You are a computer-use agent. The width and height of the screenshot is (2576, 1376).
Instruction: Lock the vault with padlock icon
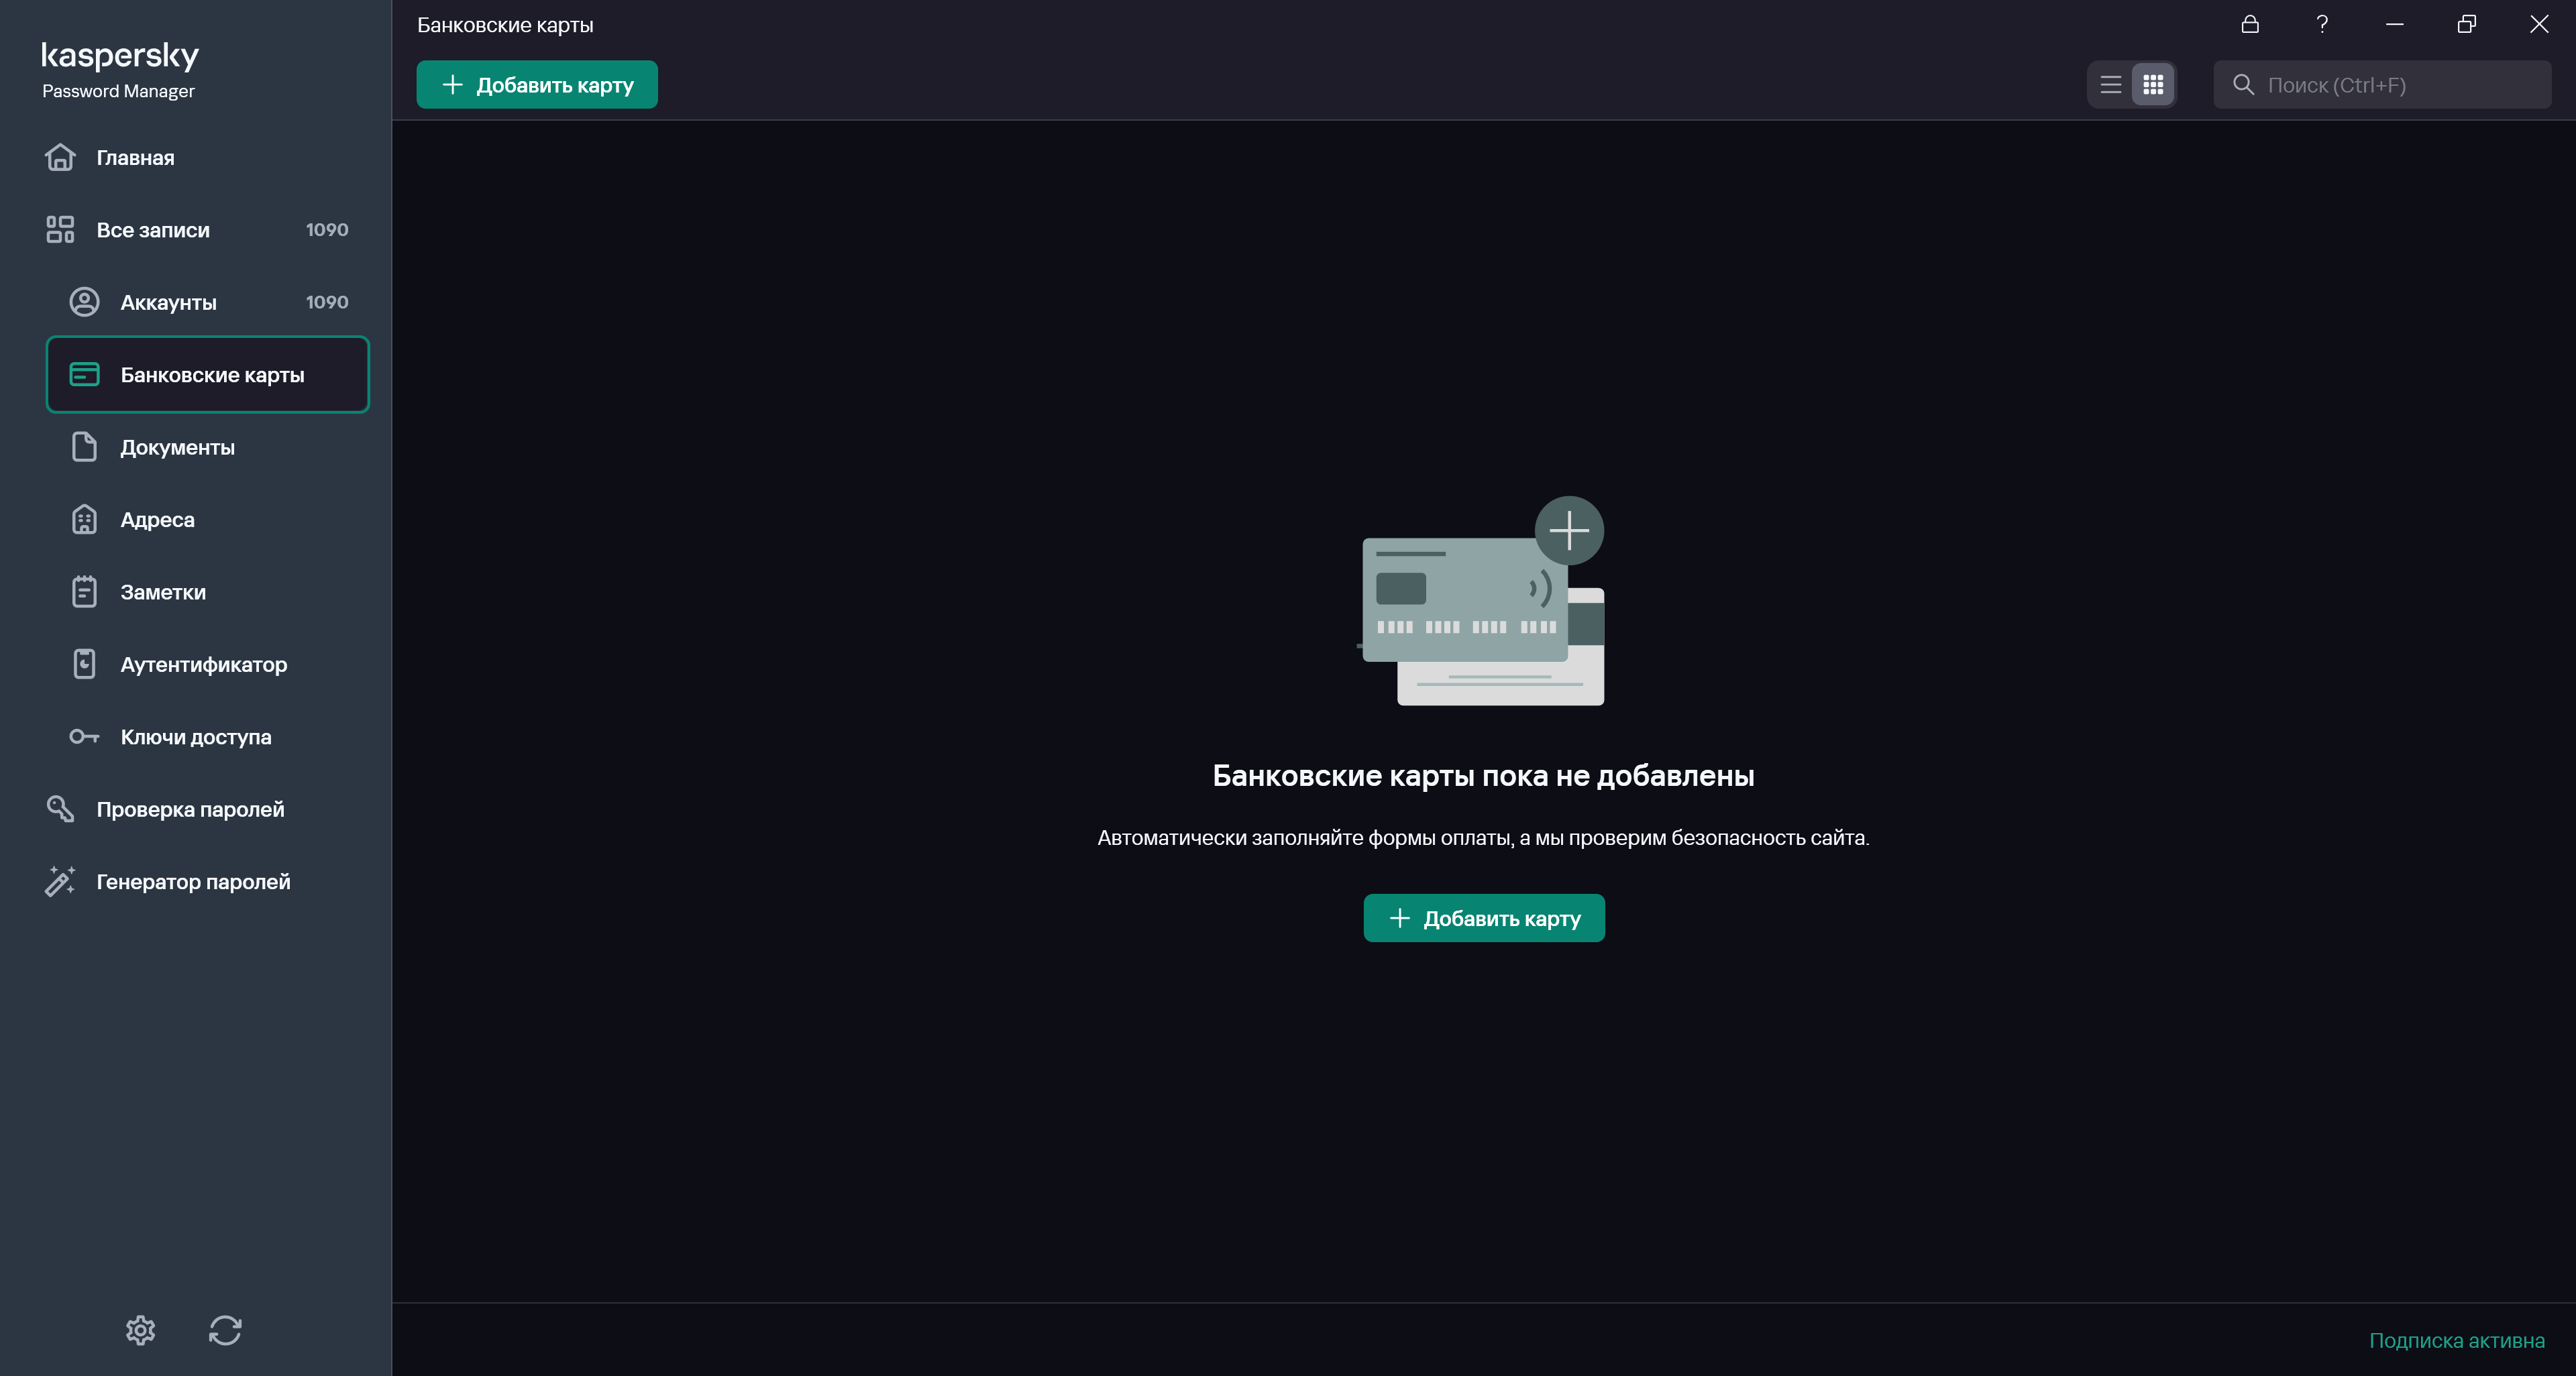pyautogui.click(x=2250, y=24)
